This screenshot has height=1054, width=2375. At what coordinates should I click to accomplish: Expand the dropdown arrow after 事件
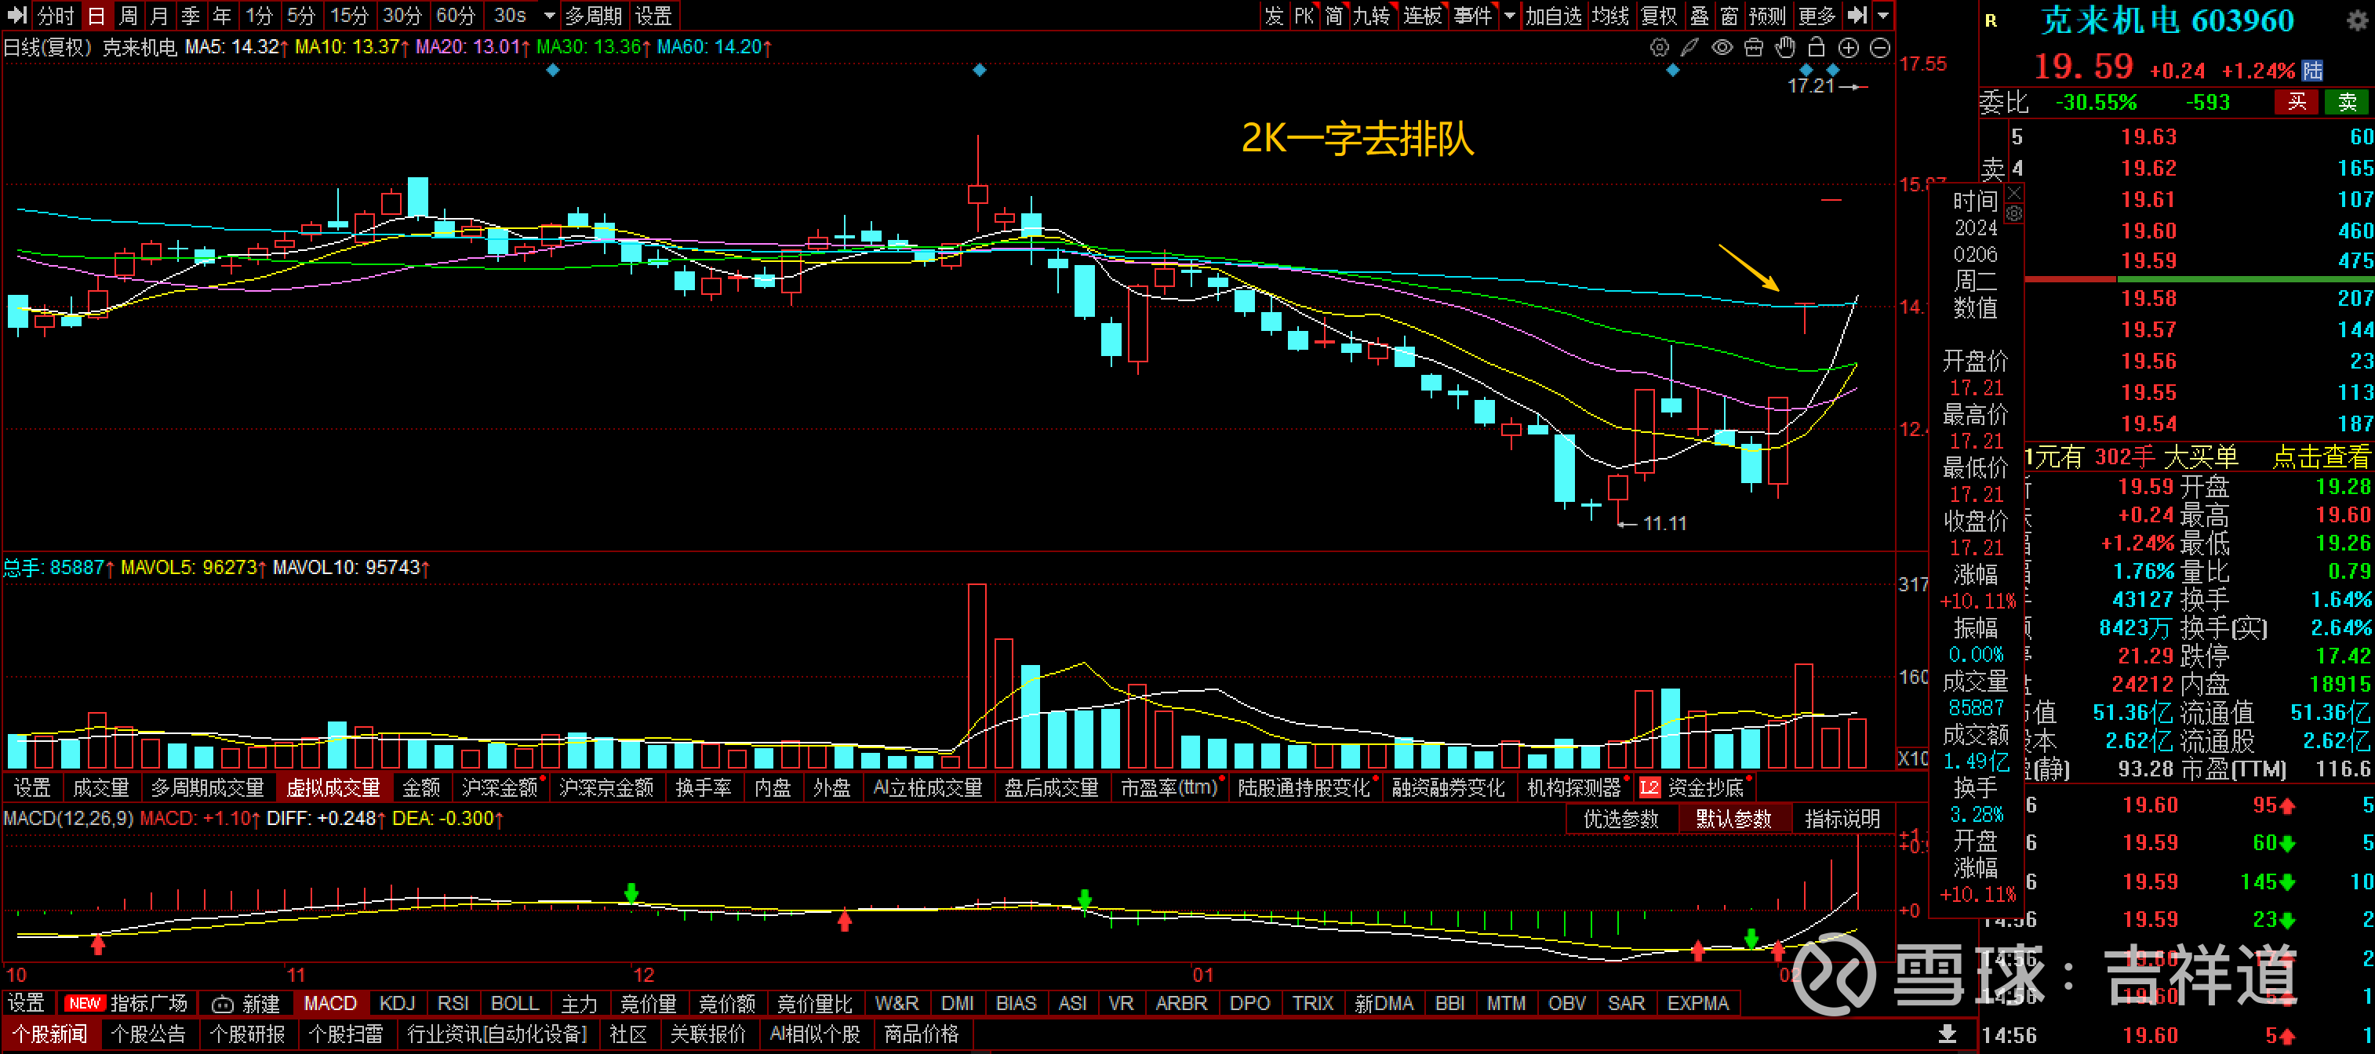coord(1509,16)
